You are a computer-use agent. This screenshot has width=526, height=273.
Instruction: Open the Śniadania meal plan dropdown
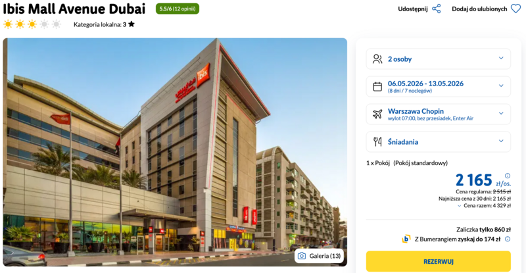(x=438, y=141)
